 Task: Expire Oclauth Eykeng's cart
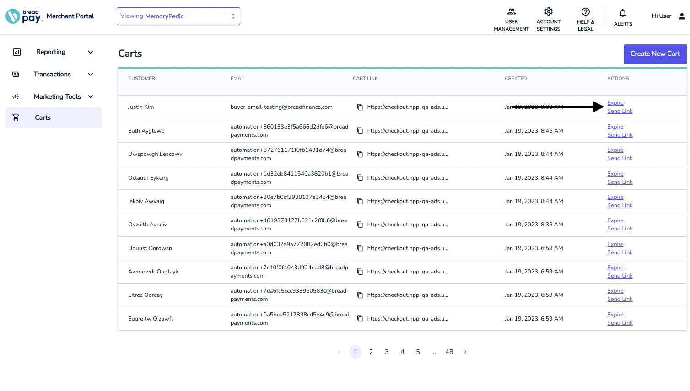pos(615,174)
